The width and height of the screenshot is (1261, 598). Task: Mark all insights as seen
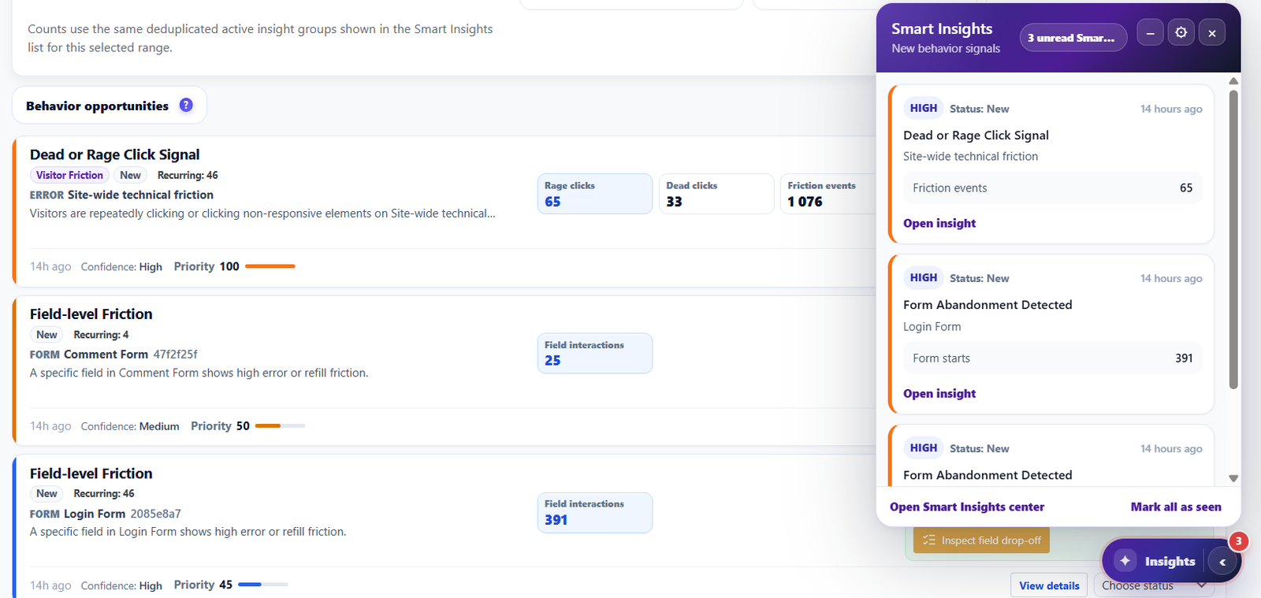click(1176, 507)
